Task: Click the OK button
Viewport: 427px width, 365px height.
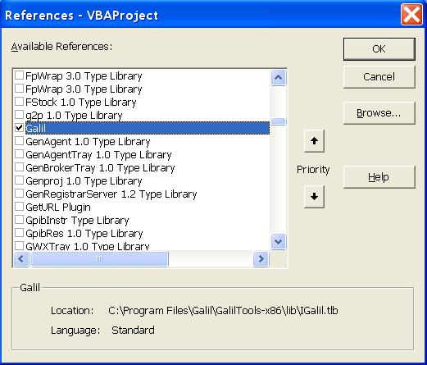Action: (x=379, y=49)
